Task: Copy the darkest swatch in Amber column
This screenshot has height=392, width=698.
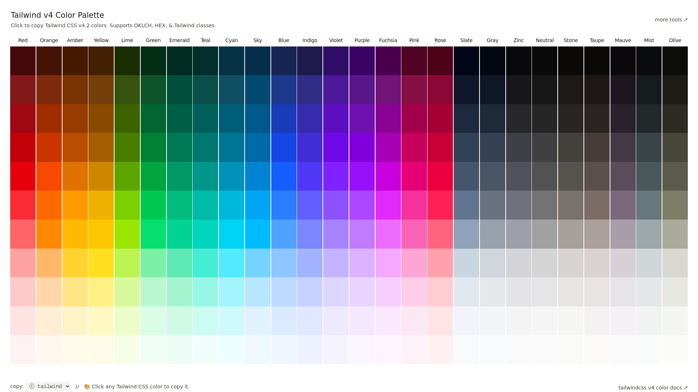Action: [75, 61]
